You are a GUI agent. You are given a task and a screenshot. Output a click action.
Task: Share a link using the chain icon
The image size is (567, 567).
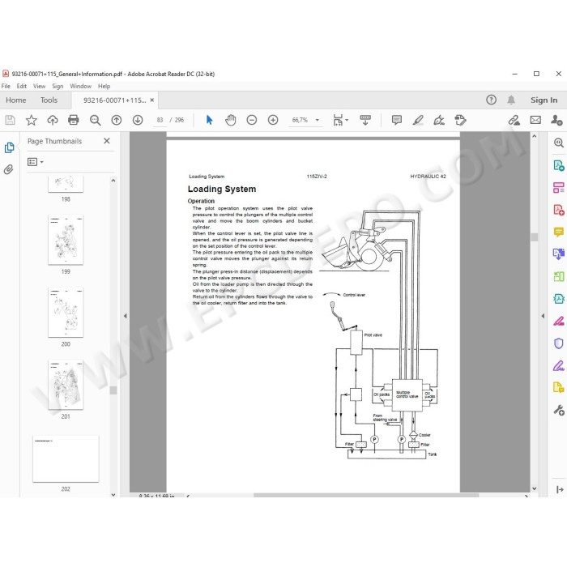coord(514,120)
